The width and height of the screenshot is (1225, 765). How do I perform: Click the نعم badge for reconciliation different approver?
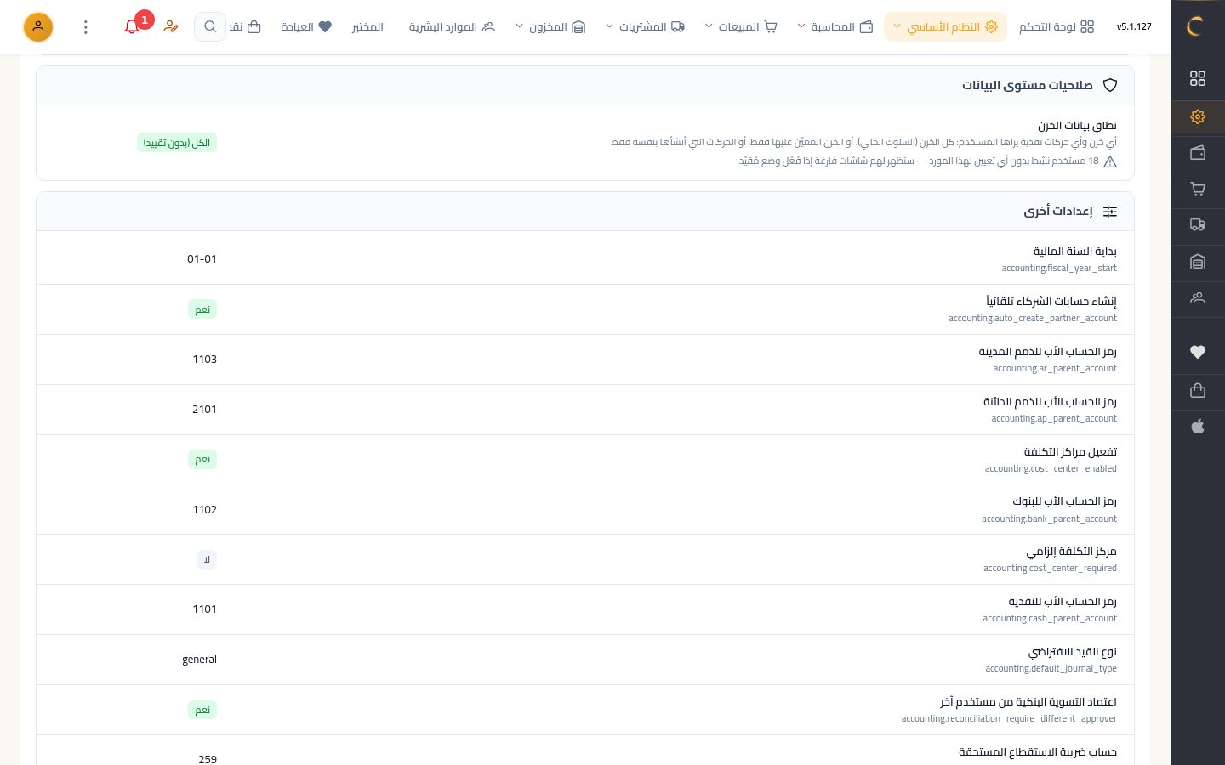tap(202, 710)
